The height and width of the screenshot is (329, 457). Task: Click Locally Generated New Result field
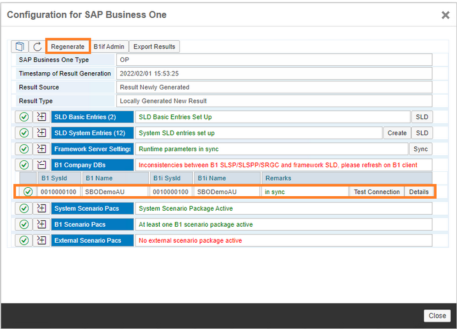[x=274, y=101]
